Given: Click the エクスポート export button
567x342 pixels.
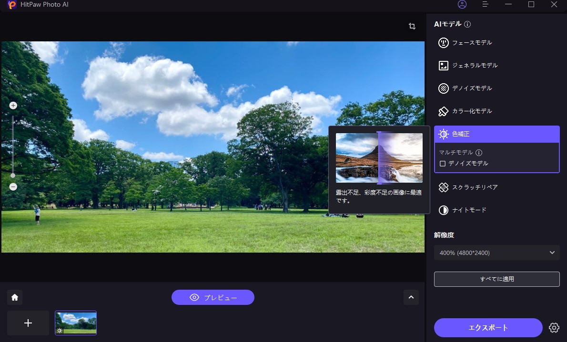Looking at the screenshot, I should point(488,328).
